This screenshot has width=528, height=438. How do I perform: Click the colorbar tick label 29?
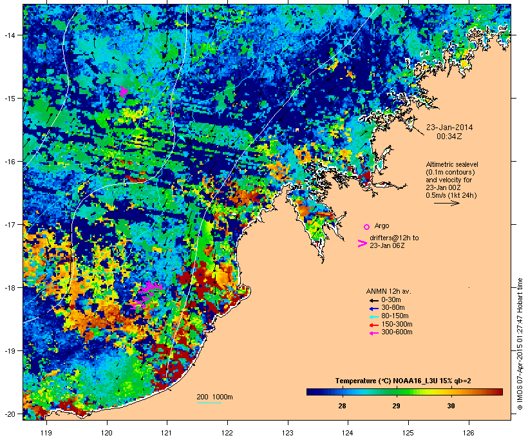(x=397, y=406)
